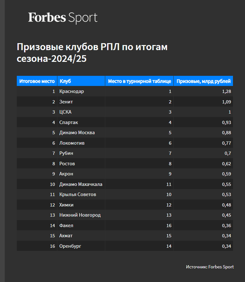Select the Краснодар club cell
This screenshot has width=245, height=282.
72,91
